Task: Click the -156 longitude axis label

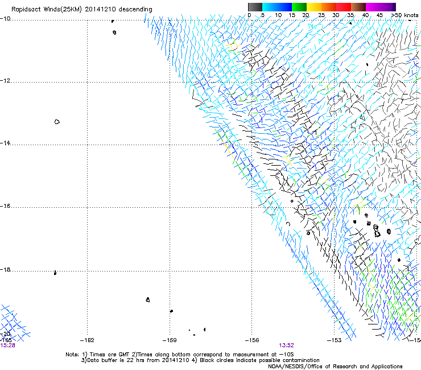Action: tap(252, 340)
